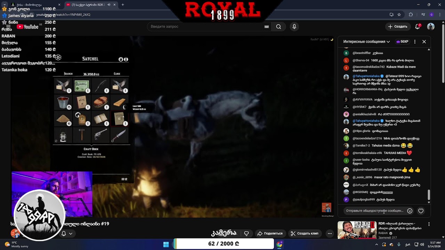Click the taskbar volume speaker icon
The image size is (445, 250).
(x=421, y=244)
